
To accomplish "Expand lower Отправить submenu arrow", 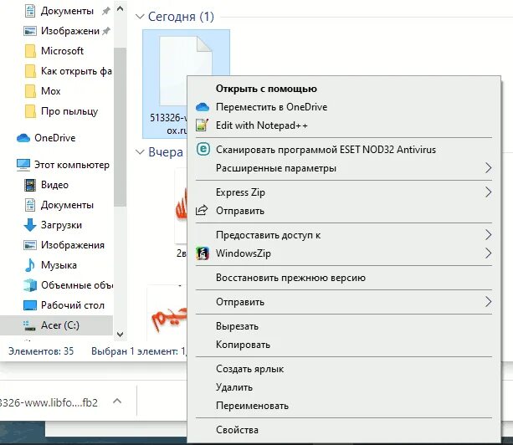I will [488, 302].
